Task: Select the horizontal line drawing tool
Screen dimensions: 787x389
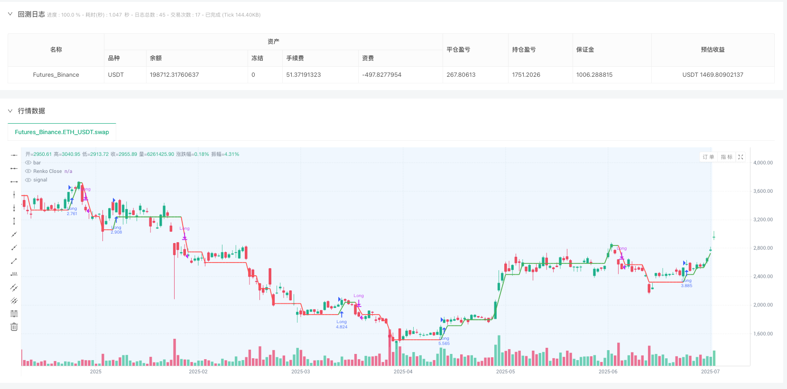Action: point(14,155)
